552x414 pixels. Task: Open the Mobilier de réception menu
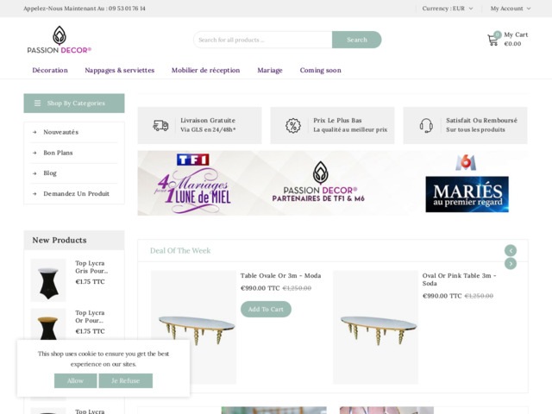[205, 70]
